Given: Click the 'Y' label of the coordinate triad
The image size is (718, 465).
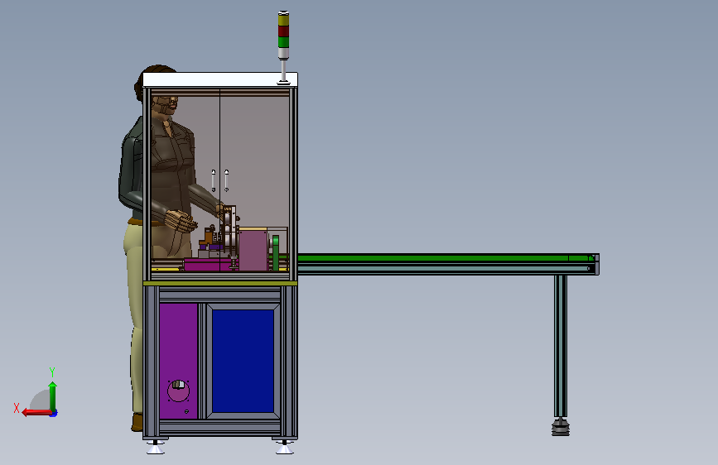Looking at the screenshot, I should tap(52, 372).
